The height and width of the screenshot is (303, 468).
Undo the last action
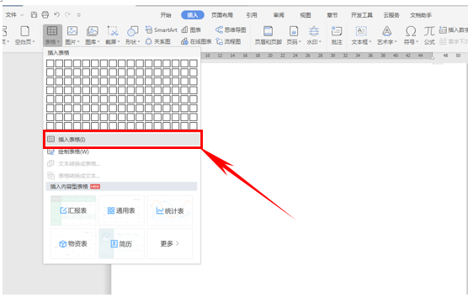[56, 14]
